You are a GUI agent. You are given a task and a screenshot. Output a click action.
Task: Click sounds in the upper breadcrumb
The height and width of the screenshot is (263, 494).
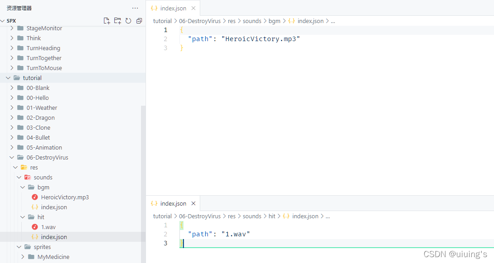tap(252, 21)
